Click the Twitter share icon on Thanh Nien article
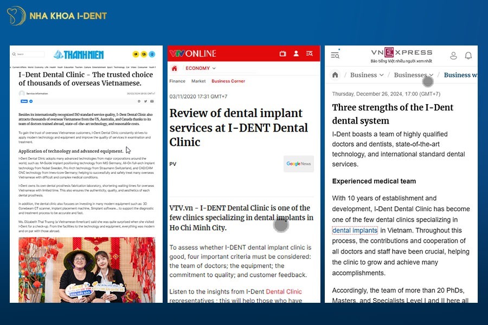This screenshot has width=488, height=325. [x=145, y=101]
